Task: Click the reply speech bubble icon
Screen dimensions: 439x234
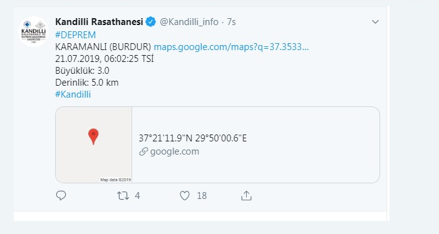Action: tap(61, 195)
